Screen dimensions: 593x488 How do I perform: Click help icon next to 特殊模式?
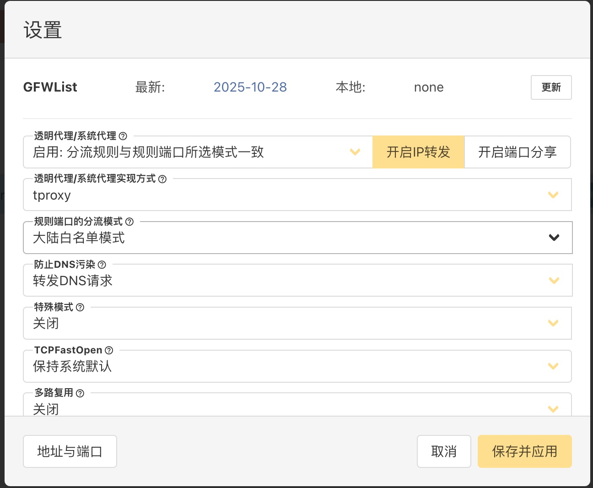pyautogui.click(x=80, y=307)
